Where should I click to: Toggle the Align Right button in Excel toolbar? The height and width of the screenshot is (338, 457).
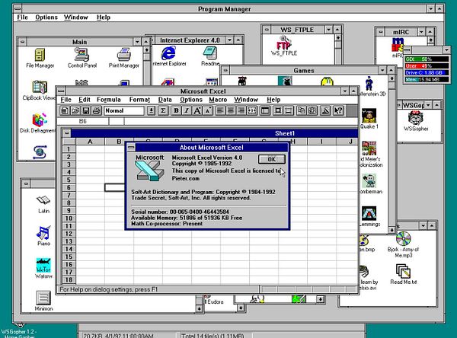point(241,110)
